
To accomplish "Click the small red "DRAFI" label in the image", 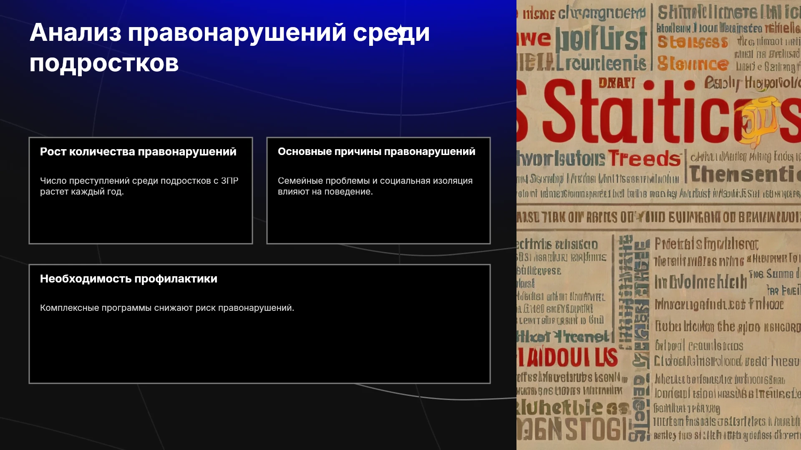I will 617,83.
